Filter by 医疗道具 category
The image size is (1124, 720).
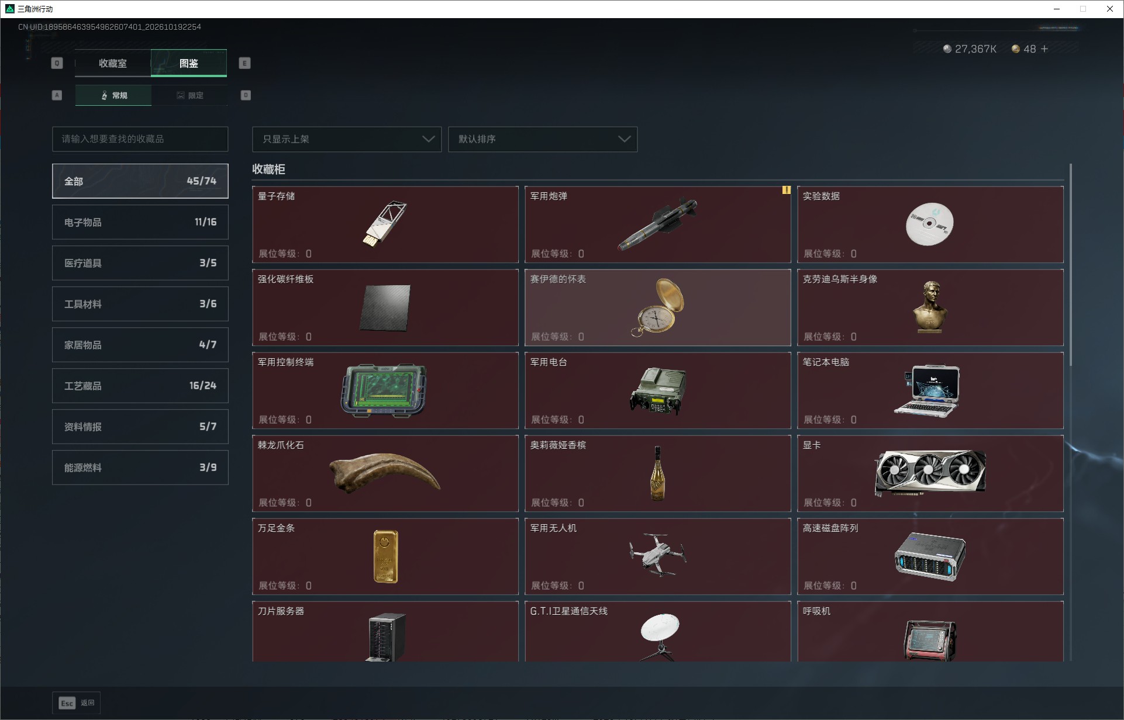(140, 263)
